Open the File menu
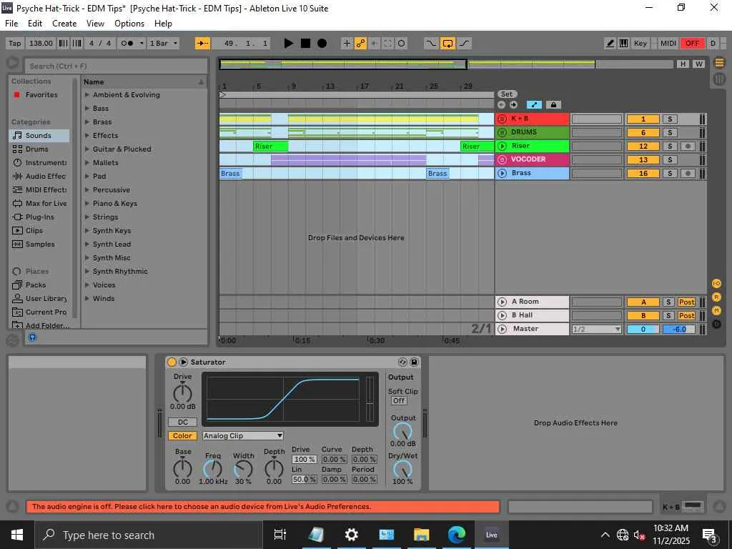The height and width of the screenshot is (549, 732). tap(11, 24)
